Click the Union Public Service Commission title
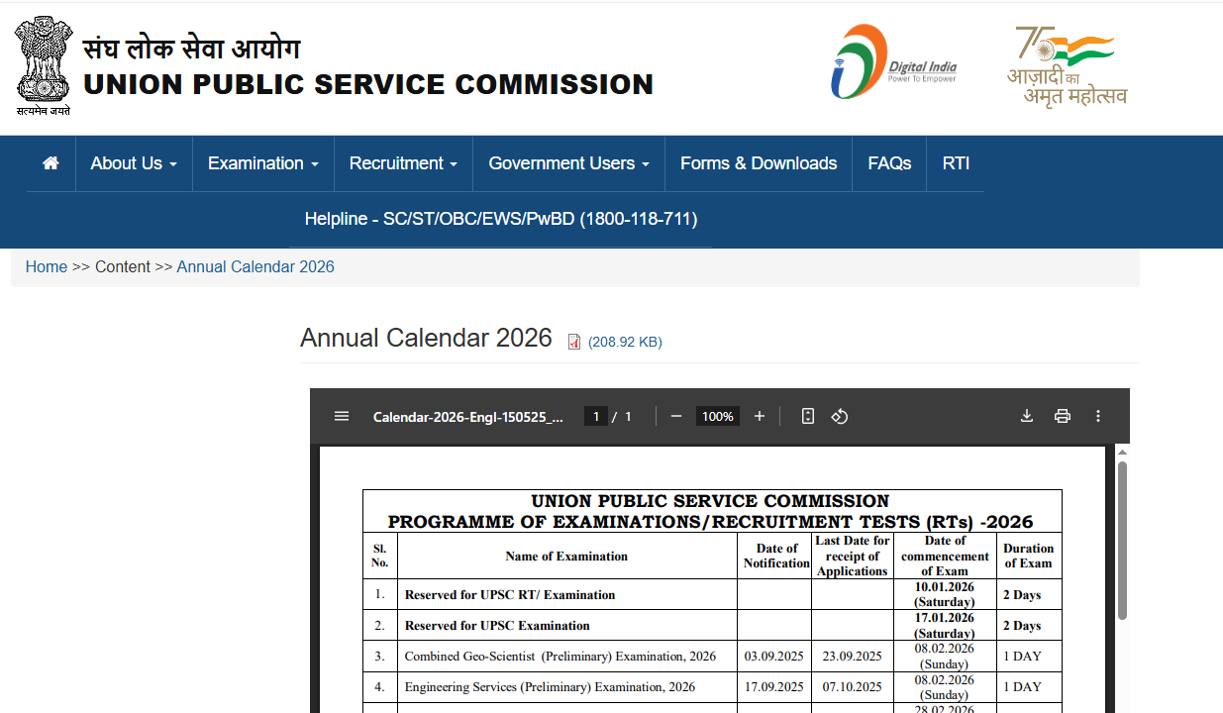The image size is (1223, 713). point(368,85)
